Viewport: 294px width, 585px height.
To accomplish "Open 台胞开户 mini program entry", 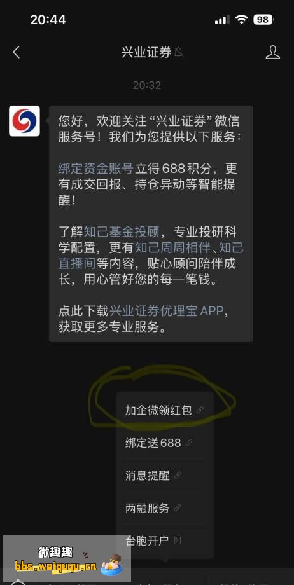I will tap(165, 540).
